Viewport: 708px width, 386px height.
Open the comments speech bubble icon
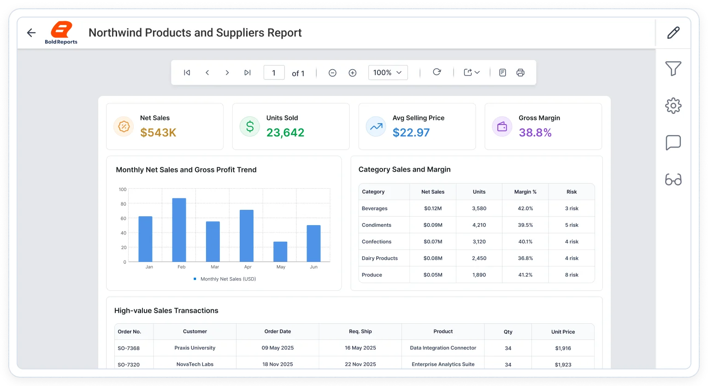673,143
